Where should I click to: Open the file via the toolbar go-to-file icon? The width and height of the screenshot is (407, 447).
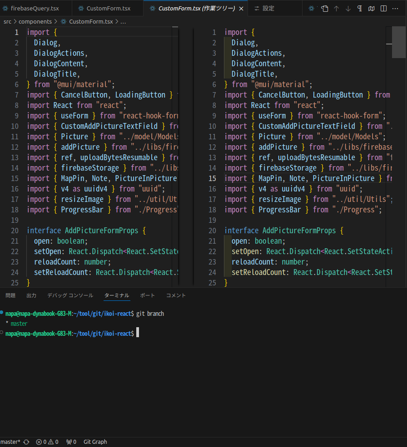pyautogui.click(x=324, y=9)
